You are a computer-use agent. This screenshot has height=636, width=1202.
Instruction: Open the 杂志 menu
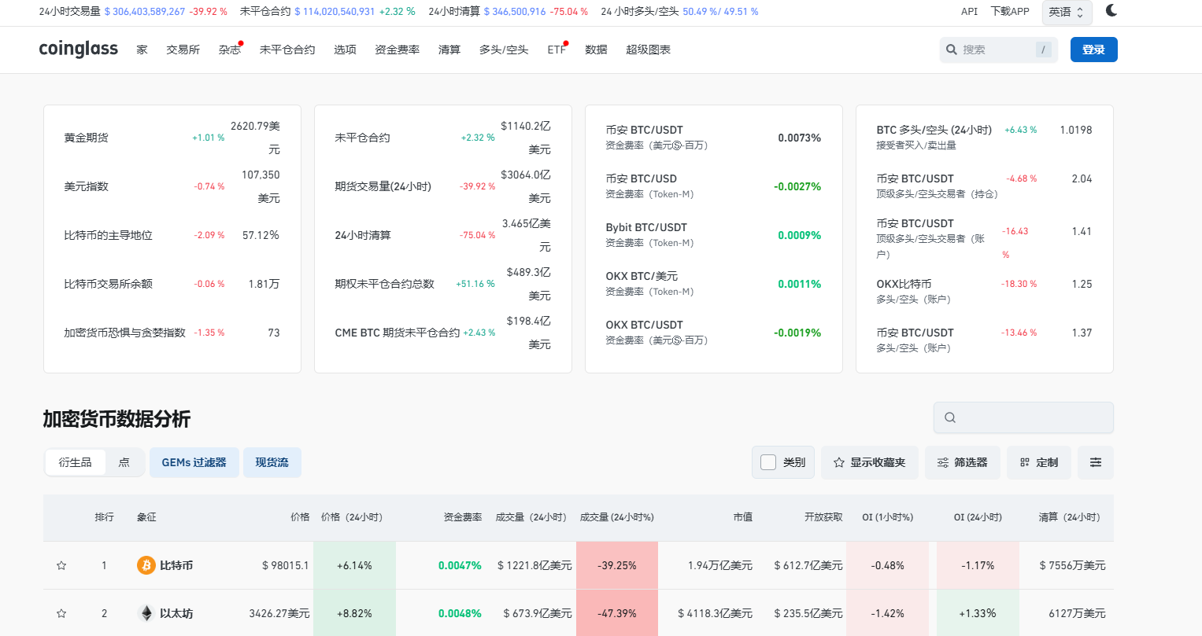230,50
